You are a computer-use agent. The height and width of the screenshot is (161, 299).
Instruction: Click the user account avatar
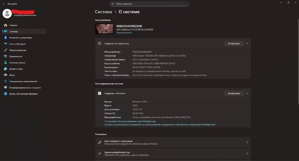coord(7,13)
